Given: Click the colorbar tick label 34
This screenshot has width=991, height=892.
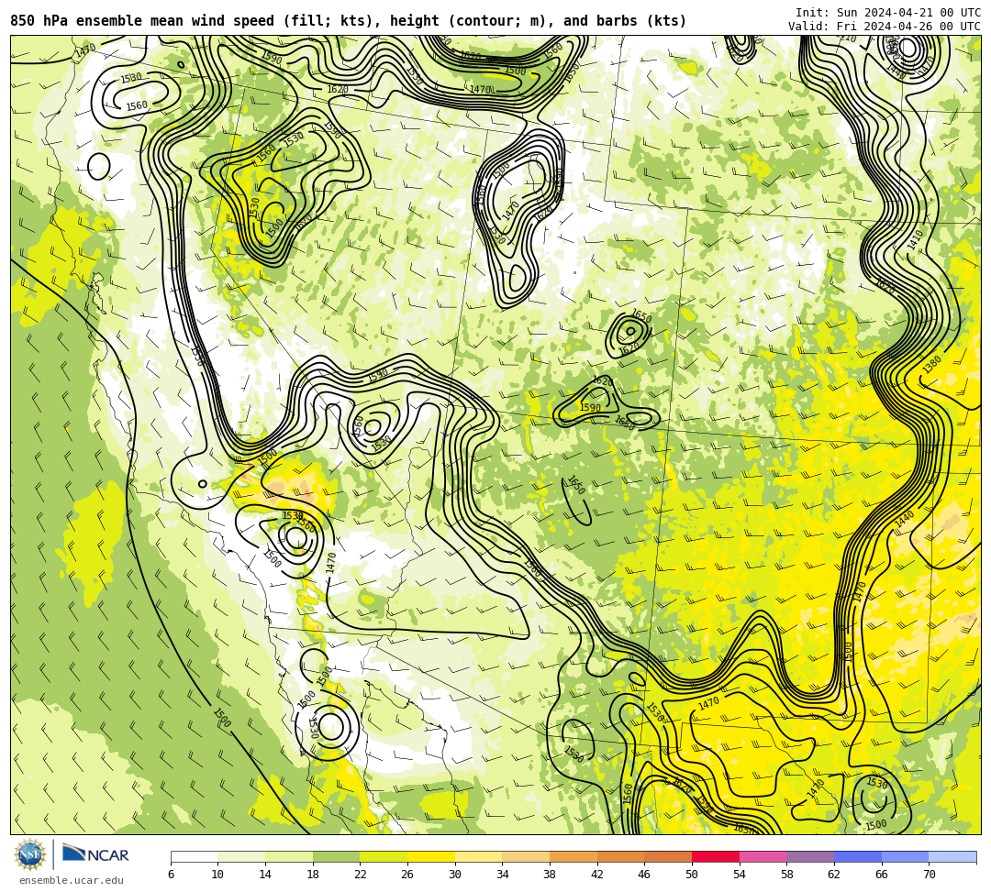Looking at the screenshot, I should [503, 875].
